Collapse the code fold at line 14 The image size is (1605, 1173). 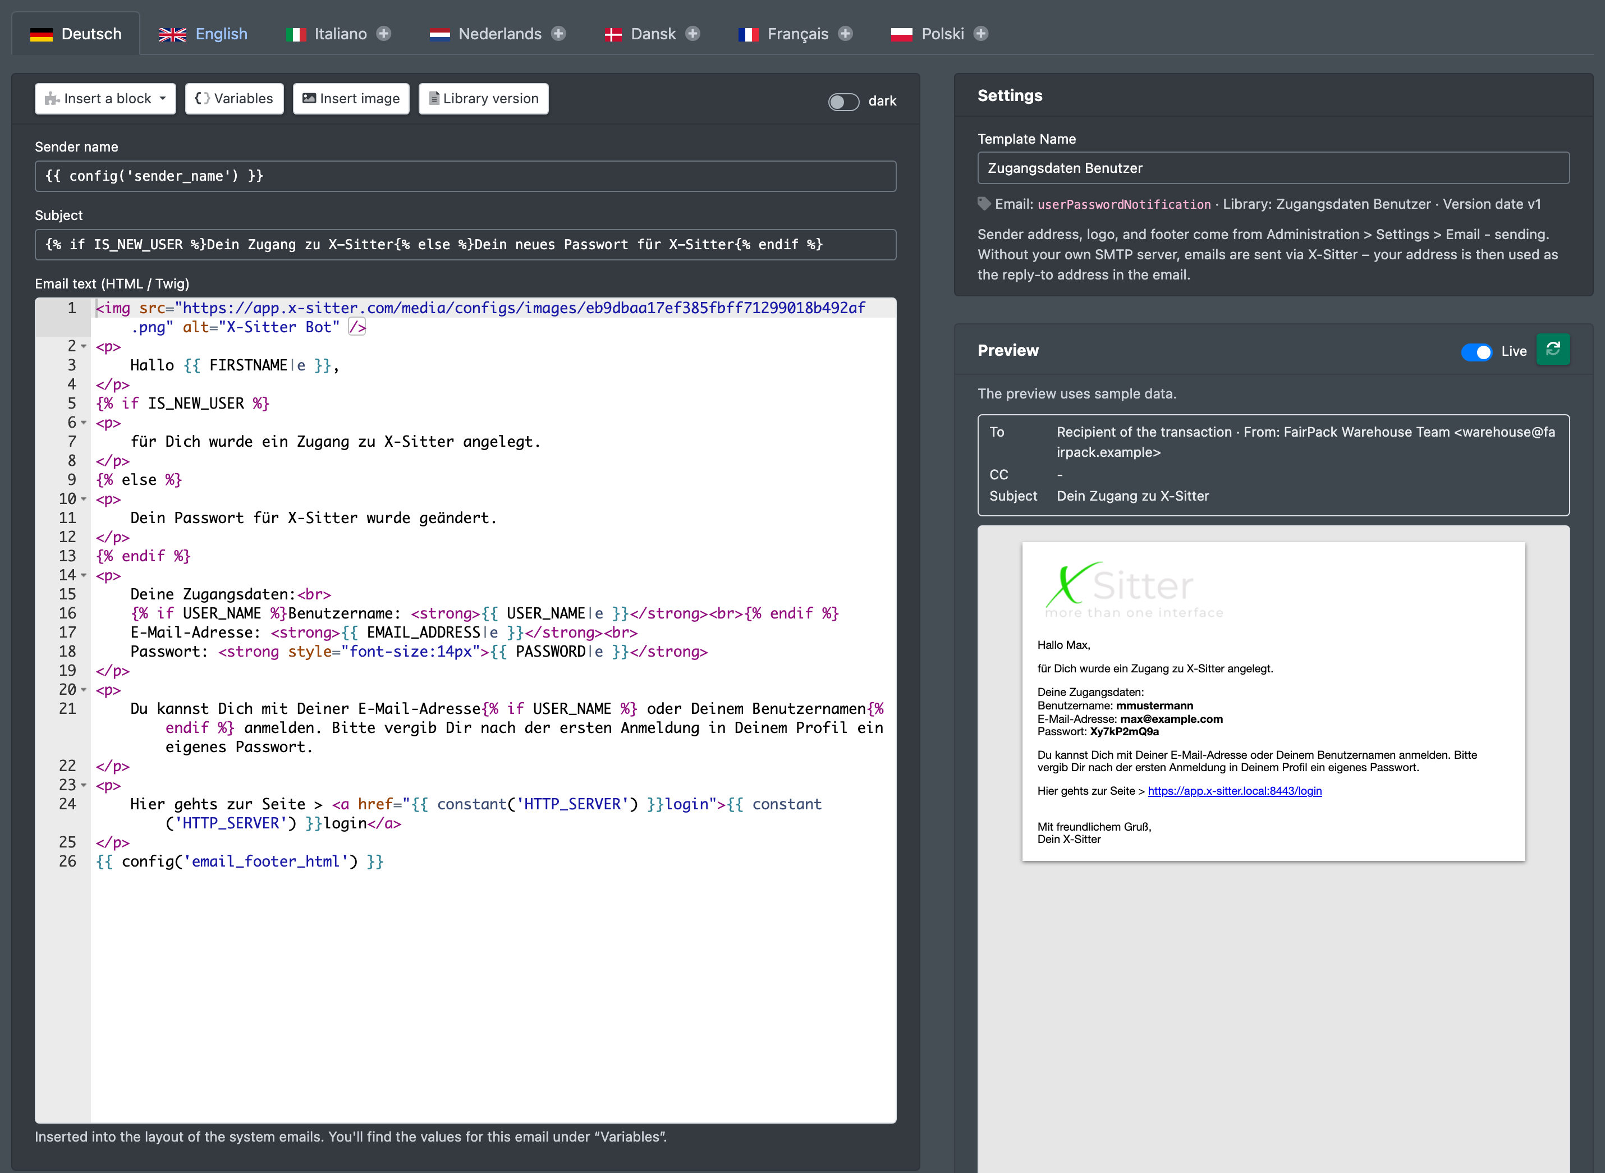84,575
